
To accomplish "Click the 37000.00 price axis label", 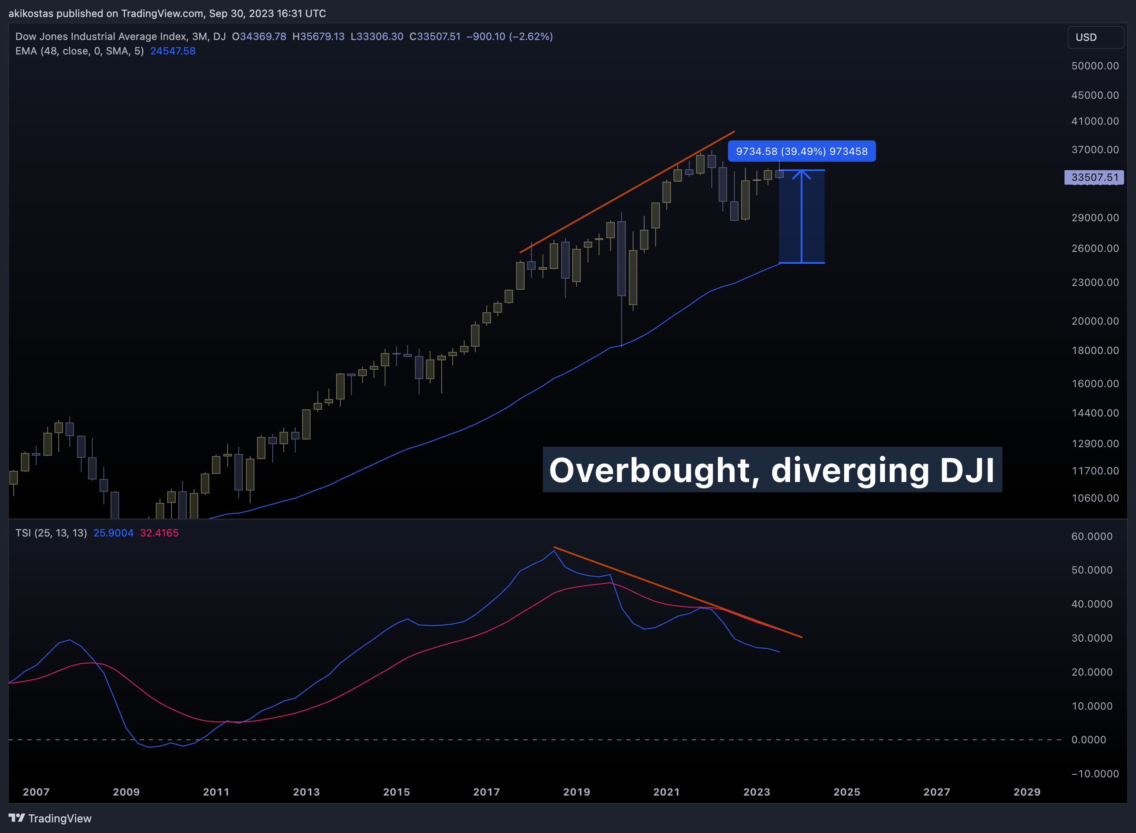I will coord(1095,150).
